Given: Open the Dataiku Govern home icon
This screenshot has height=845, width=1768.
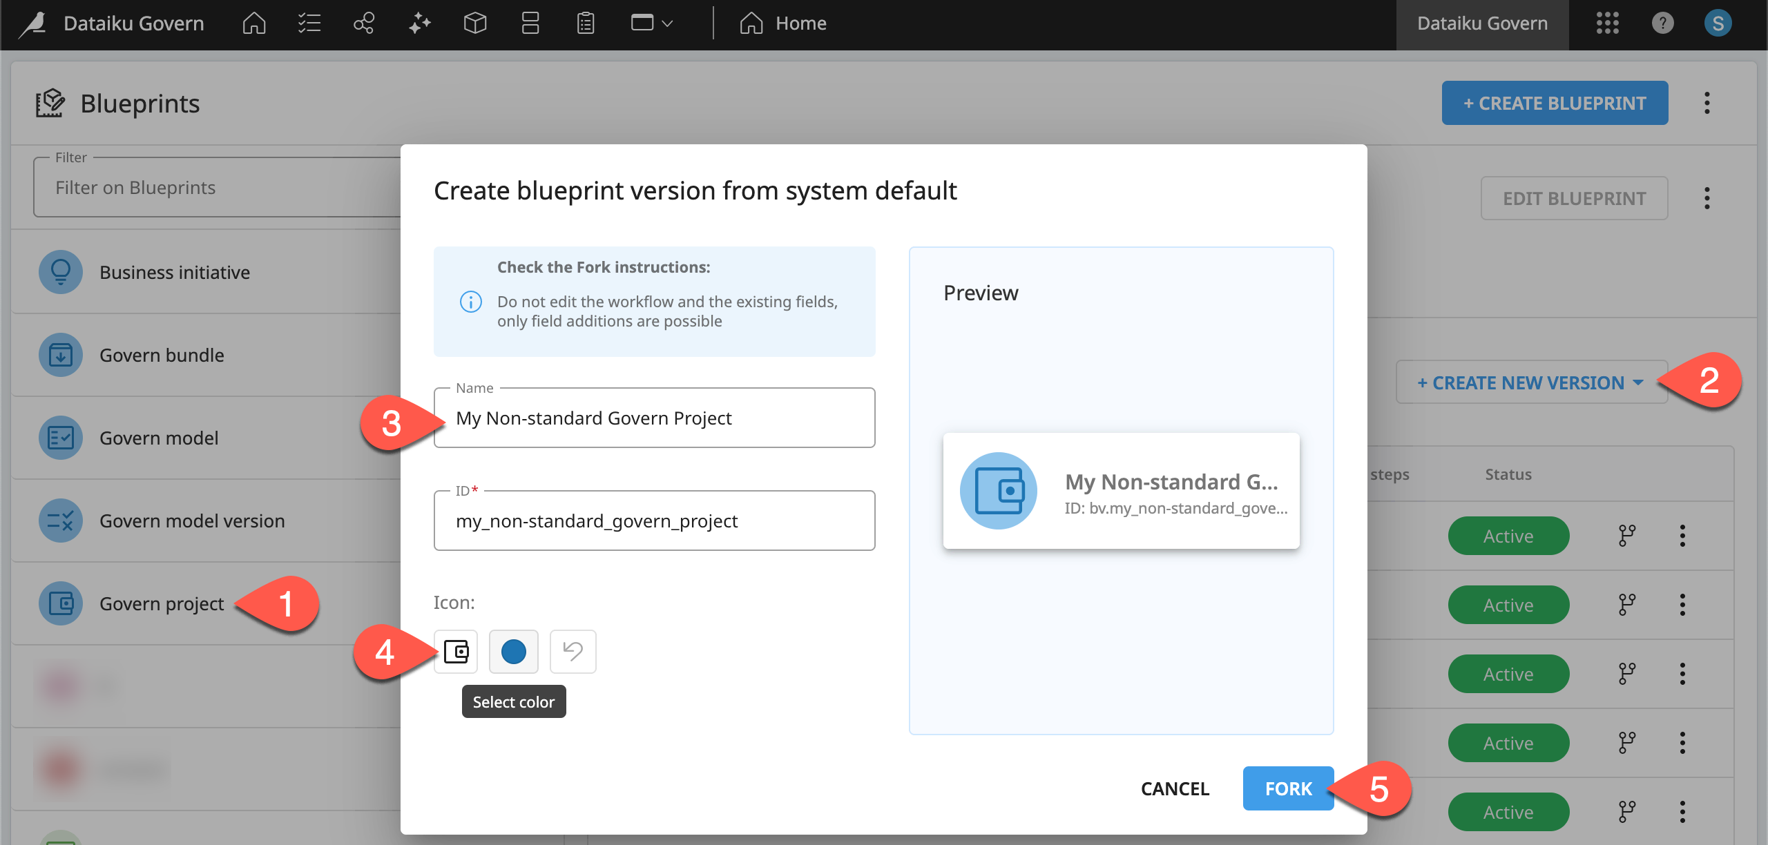Looking at the screenshot, I should pyautogui.click(x=253, y=23).
